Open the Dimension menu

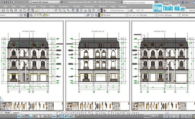coord(64,6)
